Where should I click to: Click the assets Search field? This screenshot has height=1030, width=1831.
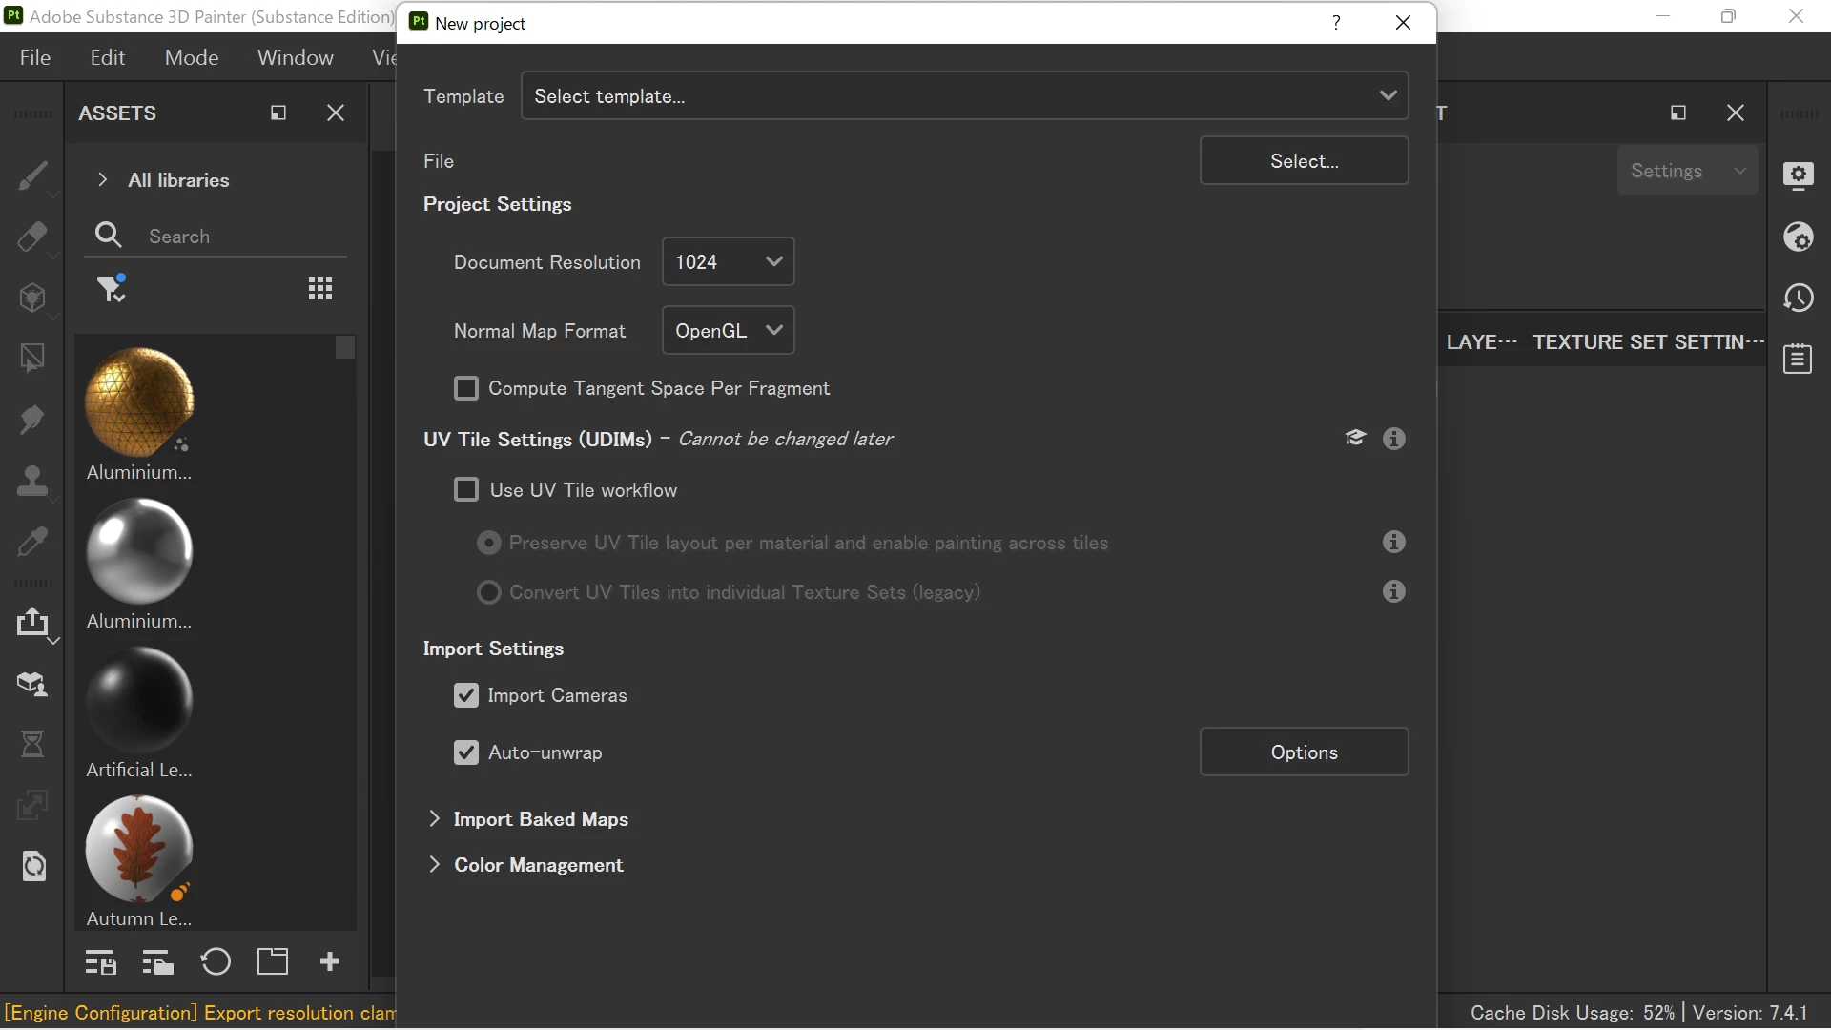coord(238,237)
